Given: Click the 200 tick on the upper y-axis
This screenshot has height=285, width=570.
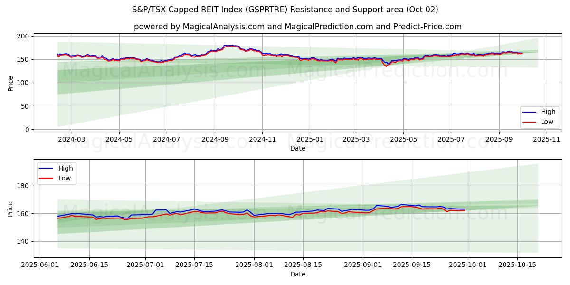Looking at the screenshot, I should click(23, 36).
